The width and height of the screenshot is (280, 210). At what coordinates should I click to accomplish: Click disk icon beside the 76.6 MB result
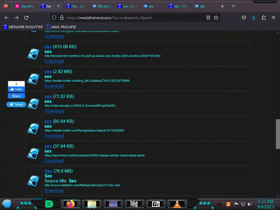[33, 181]
